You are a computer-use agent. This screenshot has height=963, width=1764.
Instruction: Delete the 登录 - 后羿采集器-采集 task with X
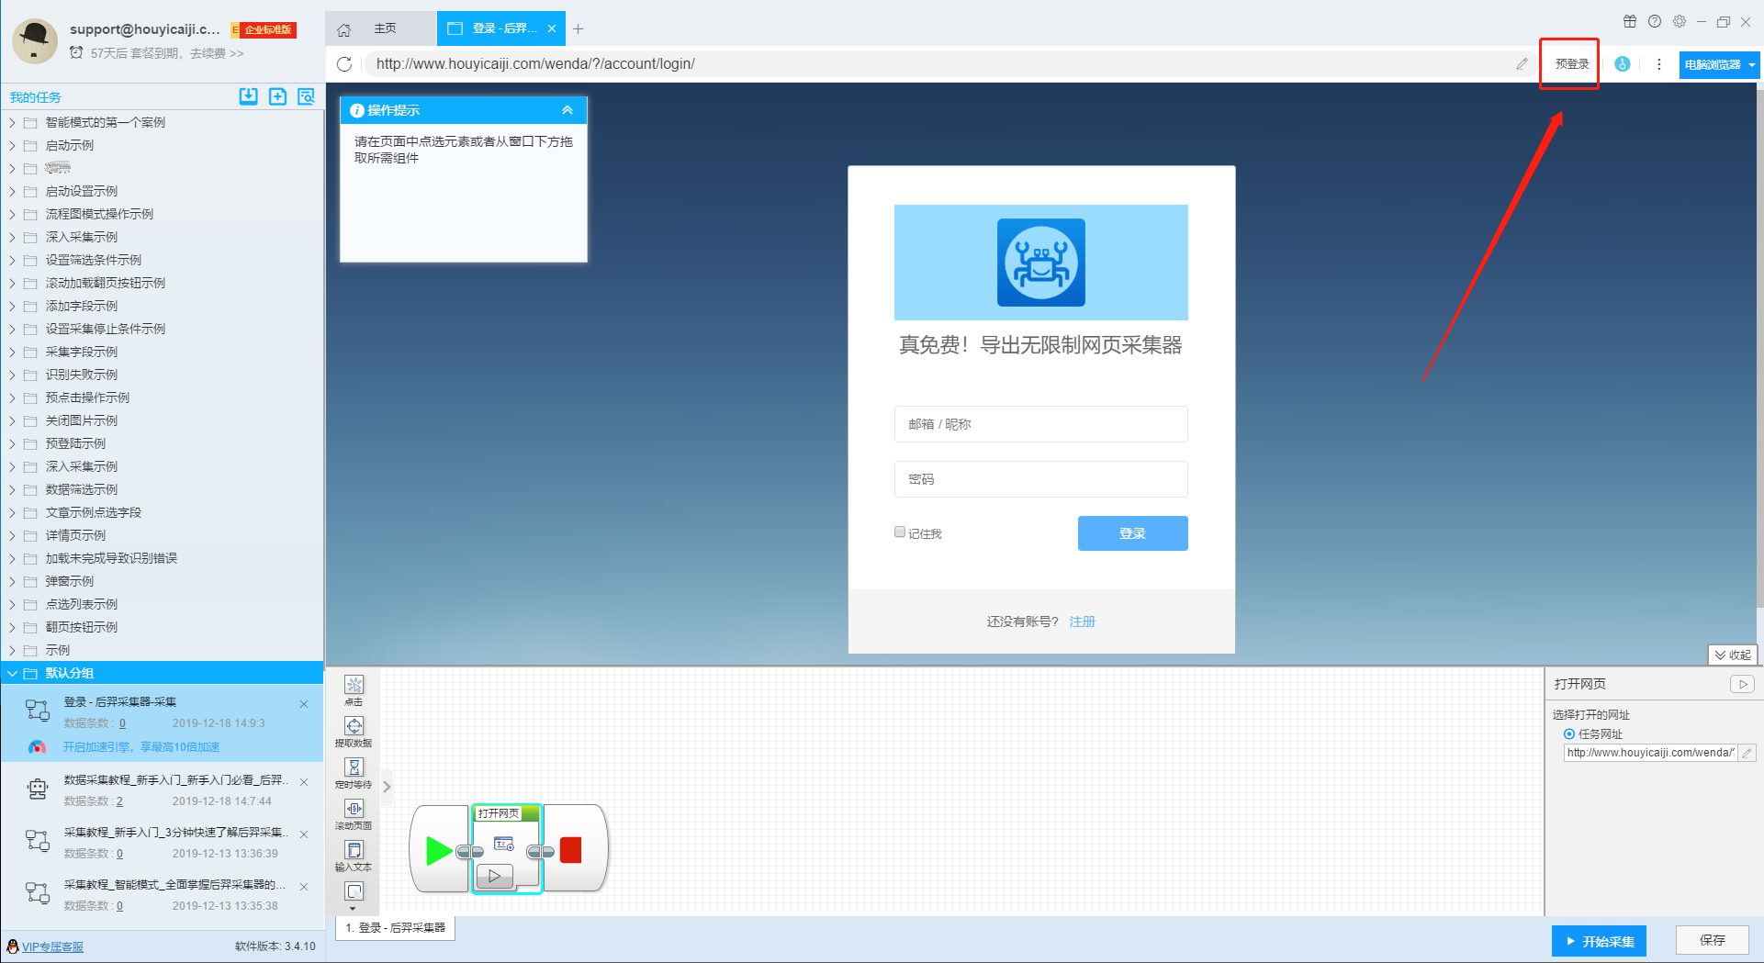pyautogui.click(x=304, y=704)
